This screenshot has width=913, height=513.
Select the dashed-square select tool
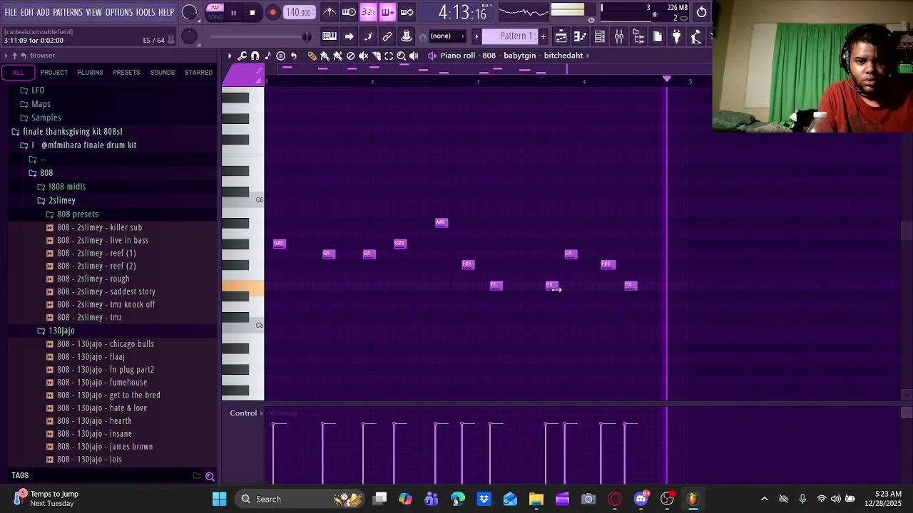[x=389, y=56]
